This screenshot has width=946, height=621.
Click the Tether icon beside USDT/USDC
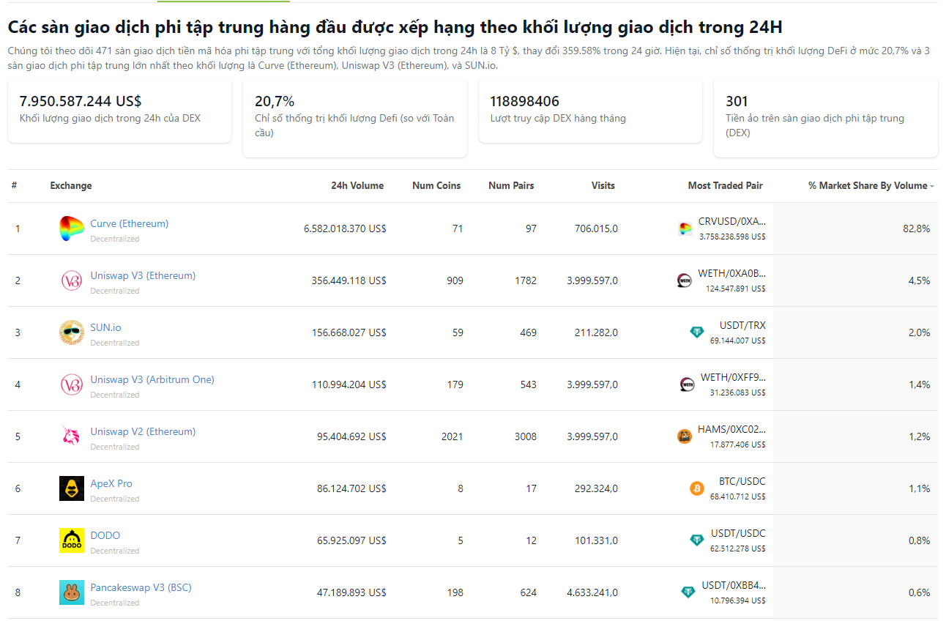point(697,540)
